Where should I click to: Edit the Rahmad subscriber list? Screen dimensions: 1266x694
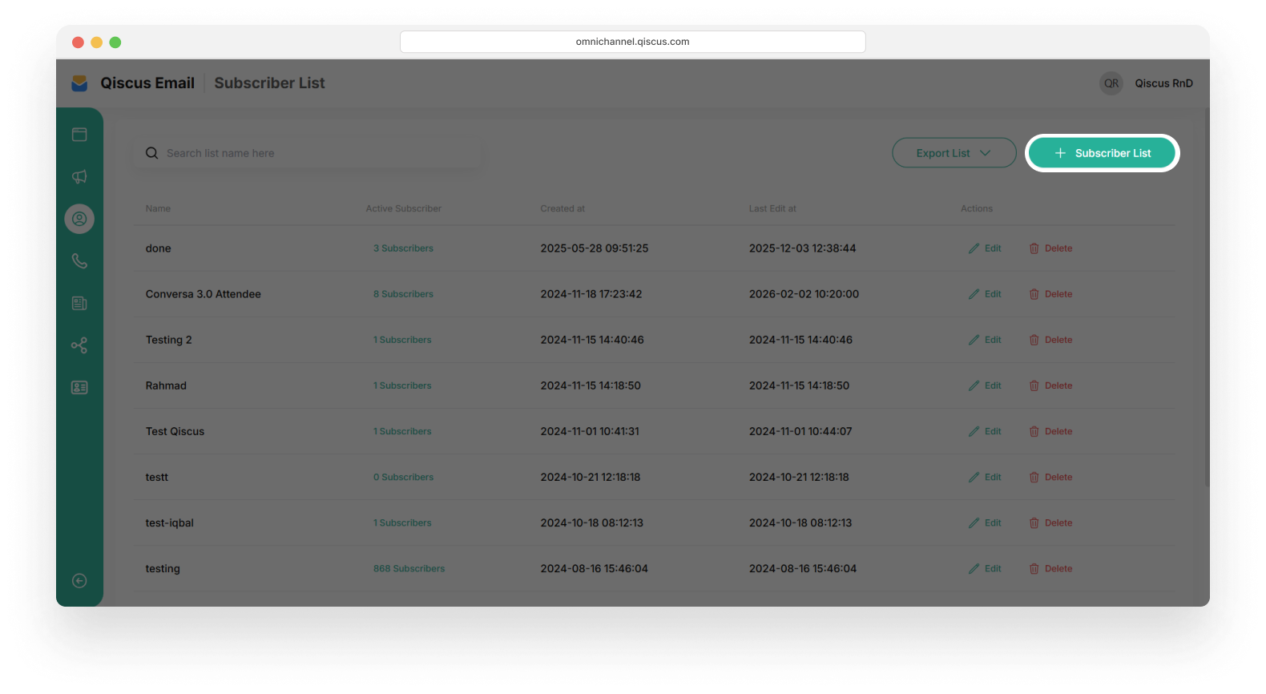coord(986,385)
